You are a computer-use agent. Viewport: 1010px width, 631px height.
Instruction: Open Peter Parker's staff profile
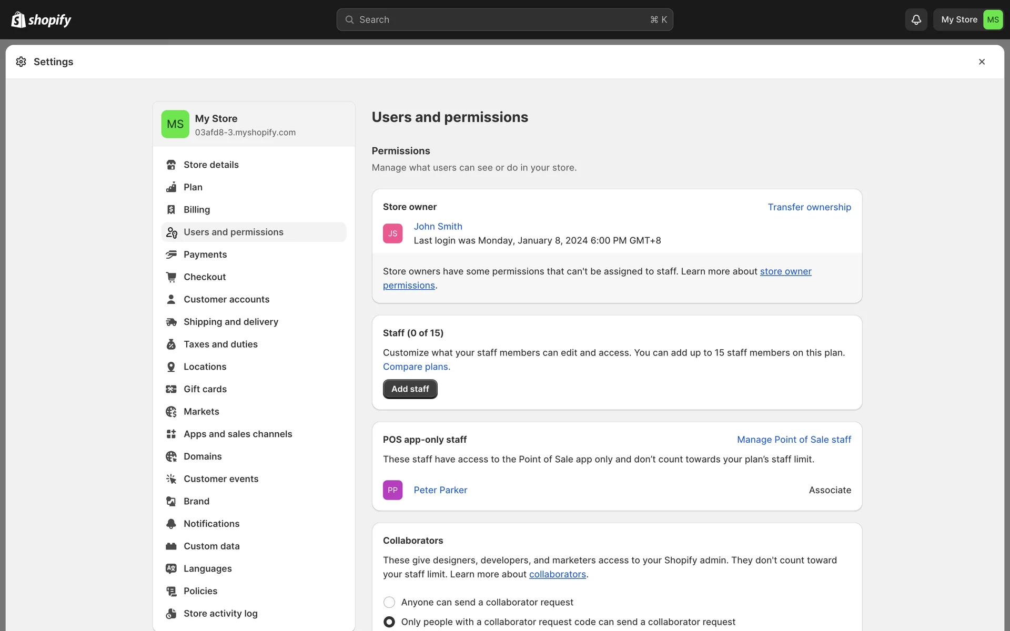point(440,490)
